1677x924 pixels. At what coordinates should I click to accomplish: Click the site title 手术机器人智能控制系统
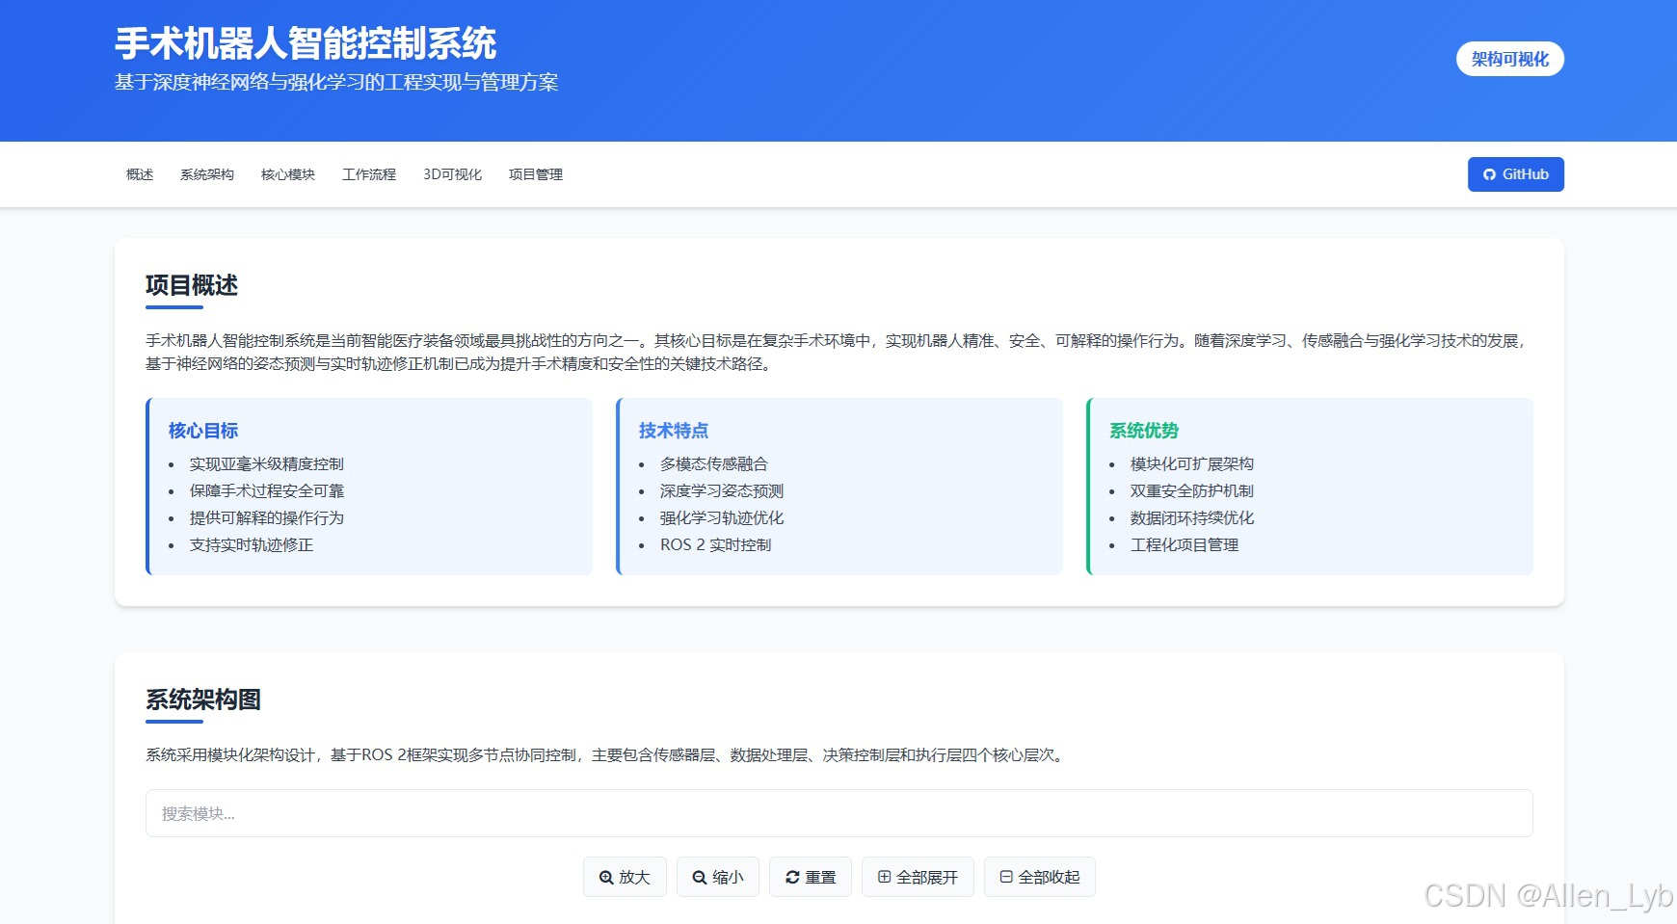tap(305, 42)
